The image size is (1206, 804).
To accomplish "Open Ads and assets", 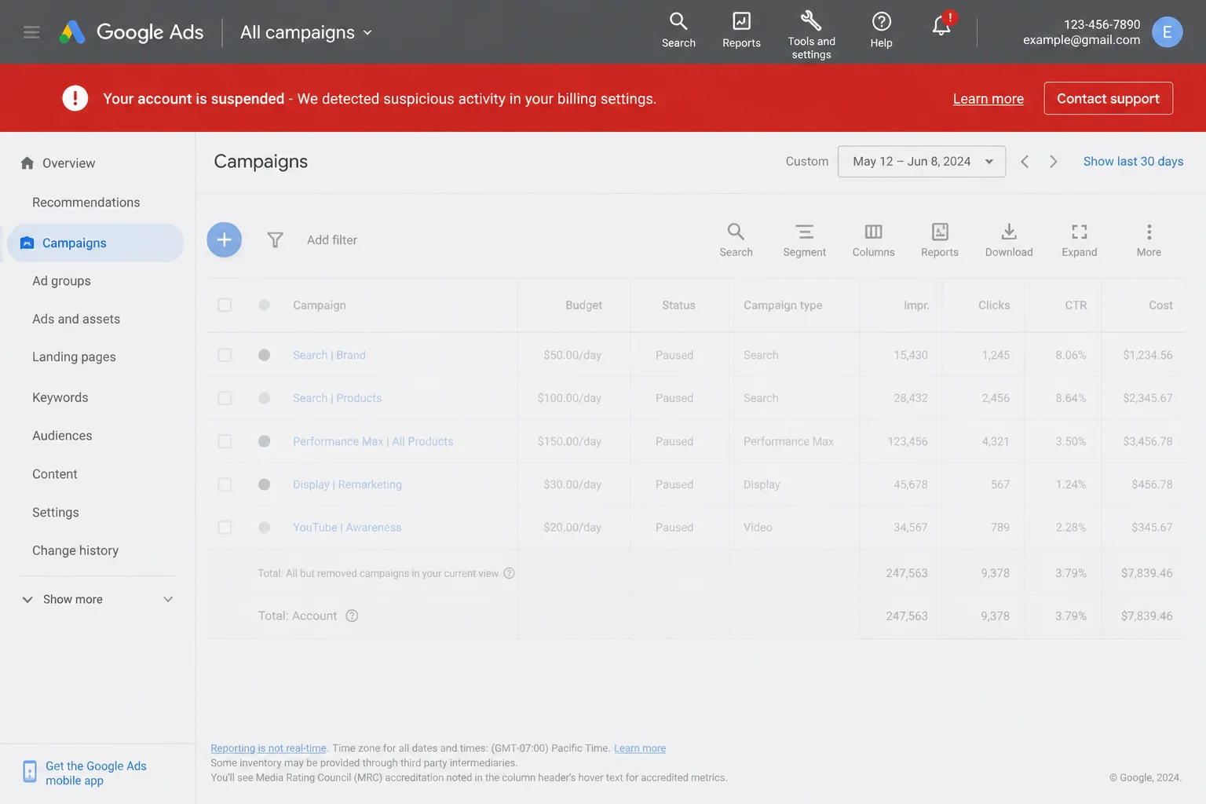I will [x=76, y=319].
